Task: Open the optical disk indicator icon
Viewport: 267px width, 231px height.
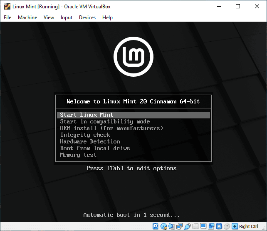Action: 163,226
